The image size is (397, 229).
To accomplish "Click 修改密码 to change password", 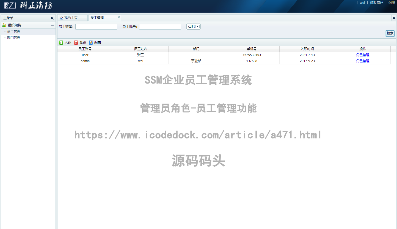I will pyautogui.click(x=376, y=3).
